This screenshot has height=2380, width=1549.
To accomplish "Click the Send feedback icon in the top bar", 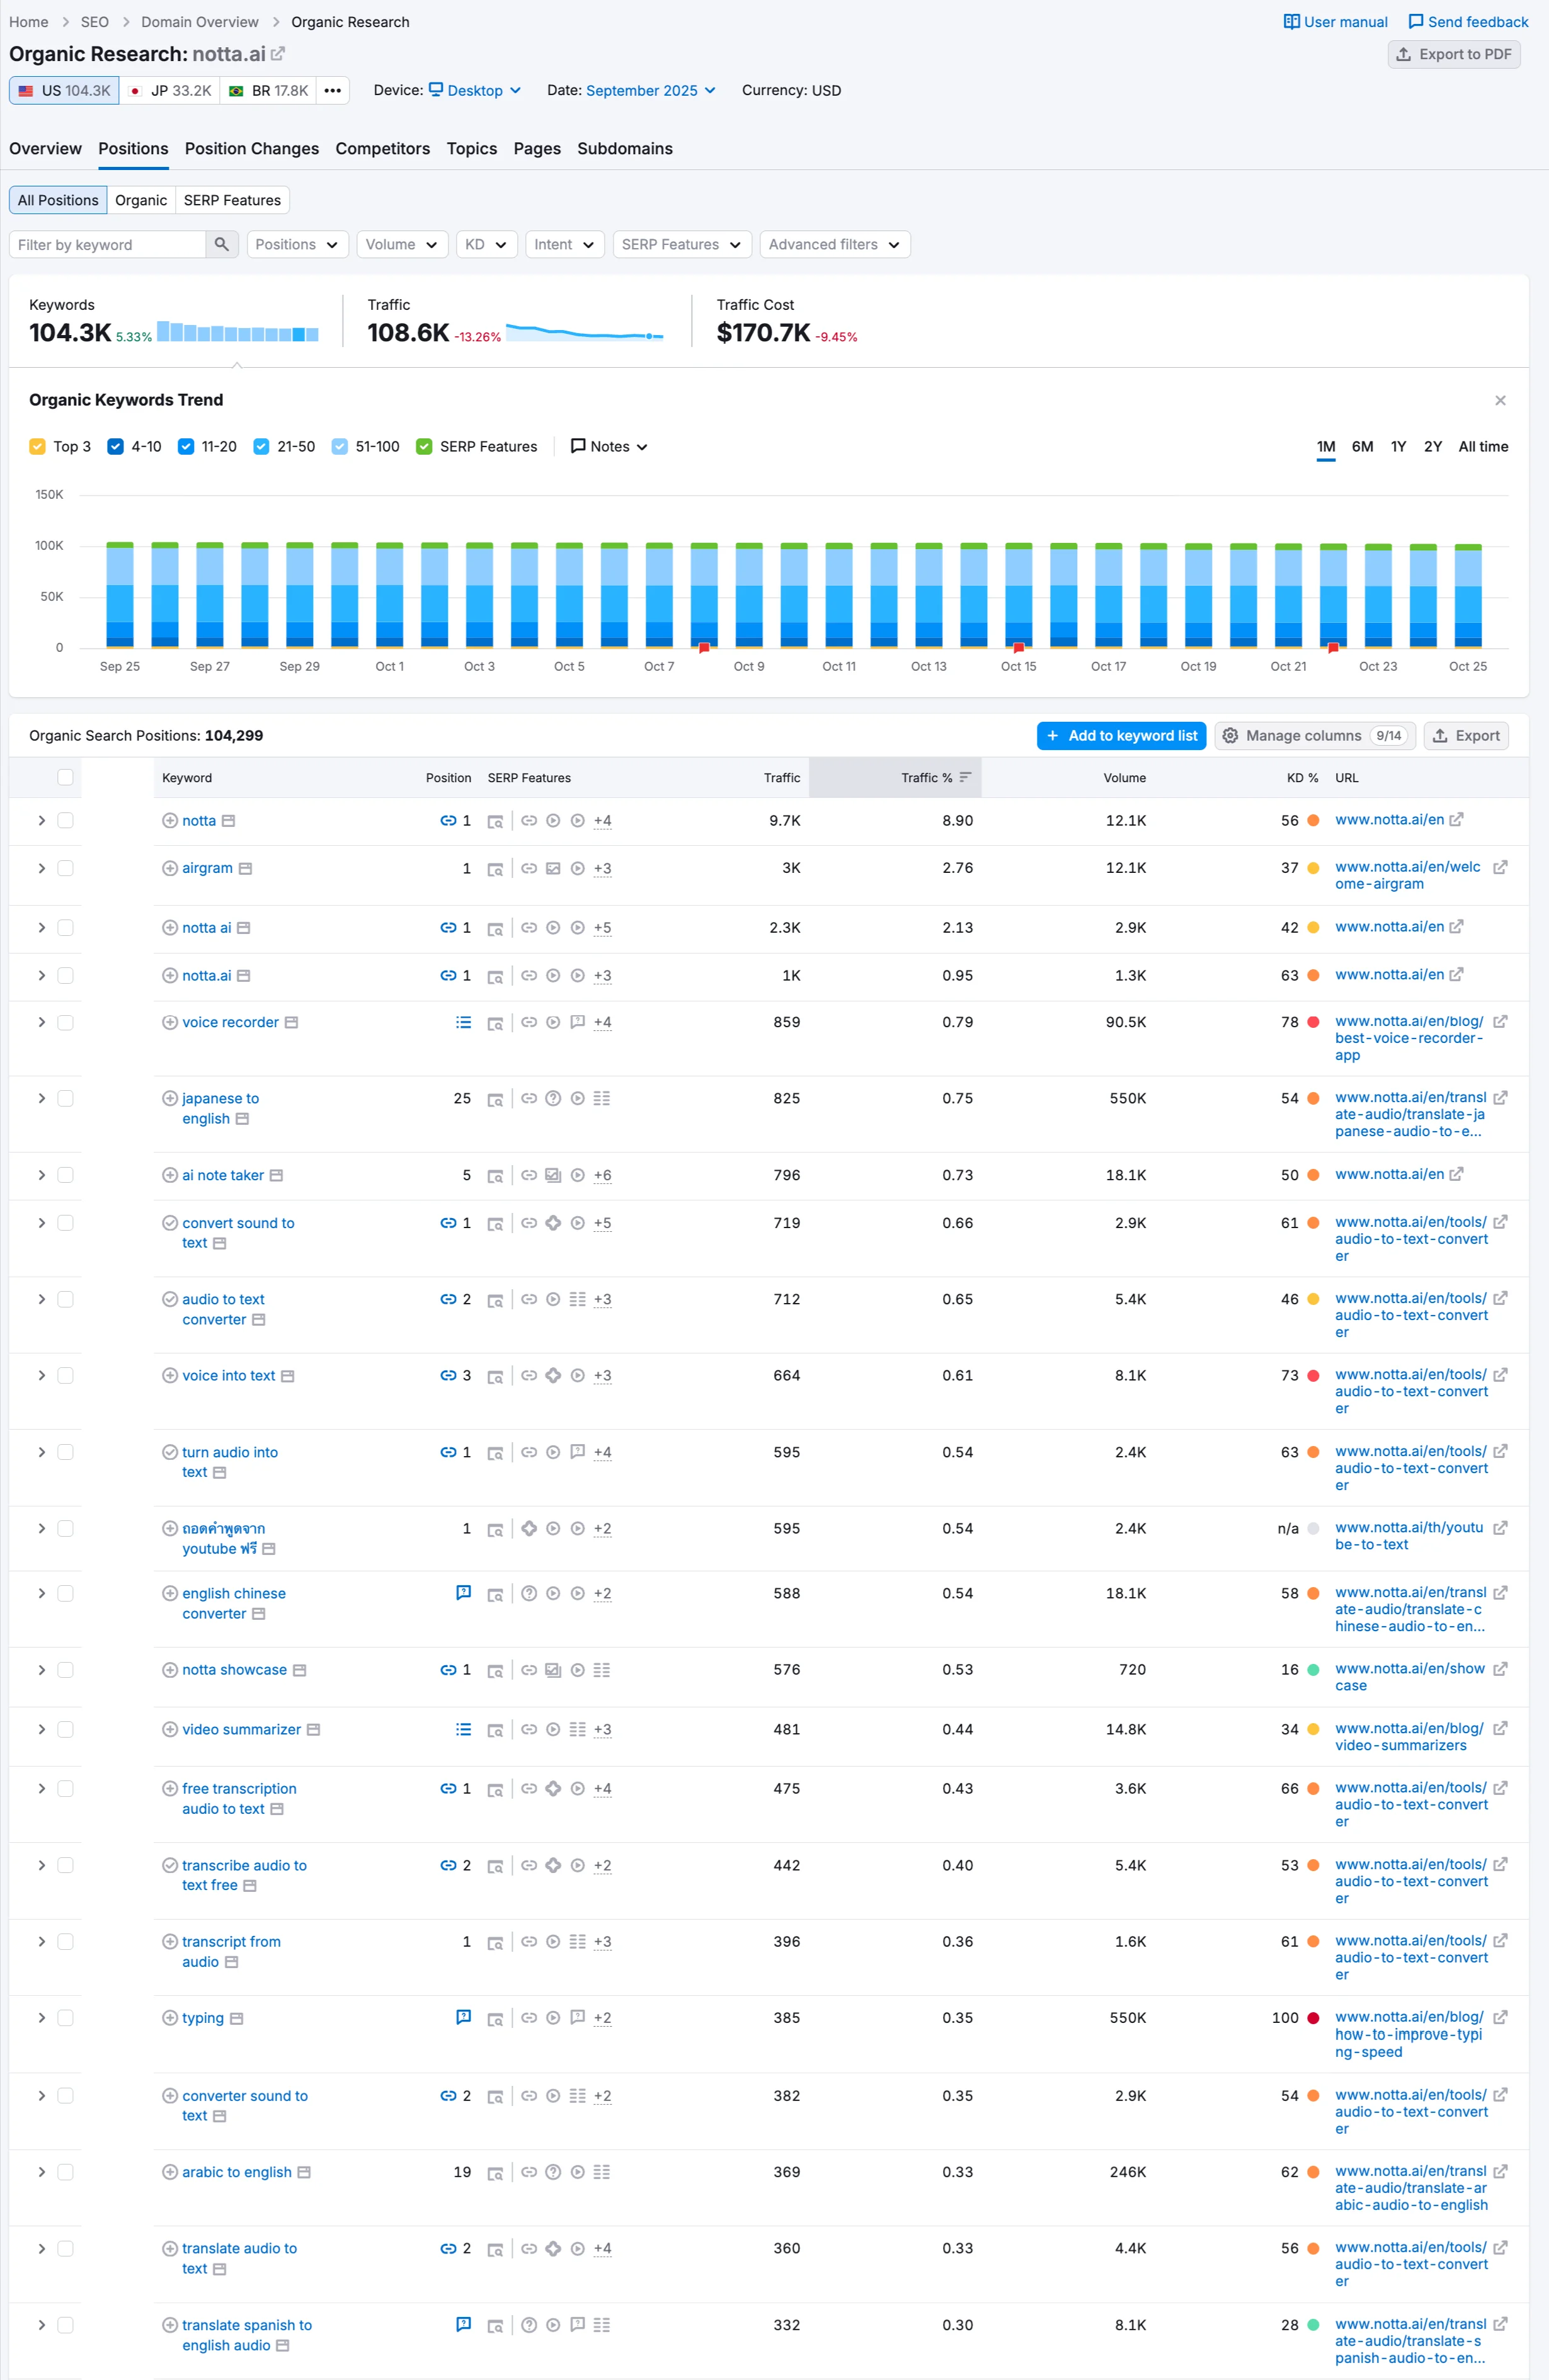I will coord(1414,21).
